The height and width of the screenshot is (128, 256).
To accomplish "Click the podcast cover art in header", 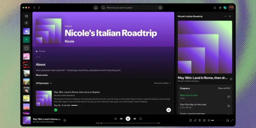I will (x=48, y=31).
